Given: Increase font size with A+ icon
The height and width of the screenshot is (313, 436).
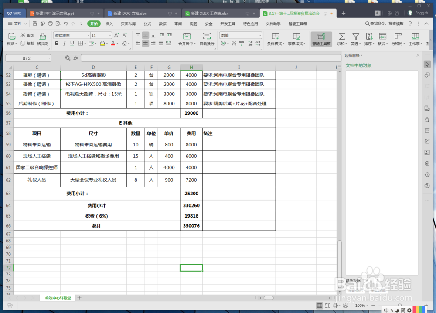Looking at the screenshot, I should coord(116,35).
